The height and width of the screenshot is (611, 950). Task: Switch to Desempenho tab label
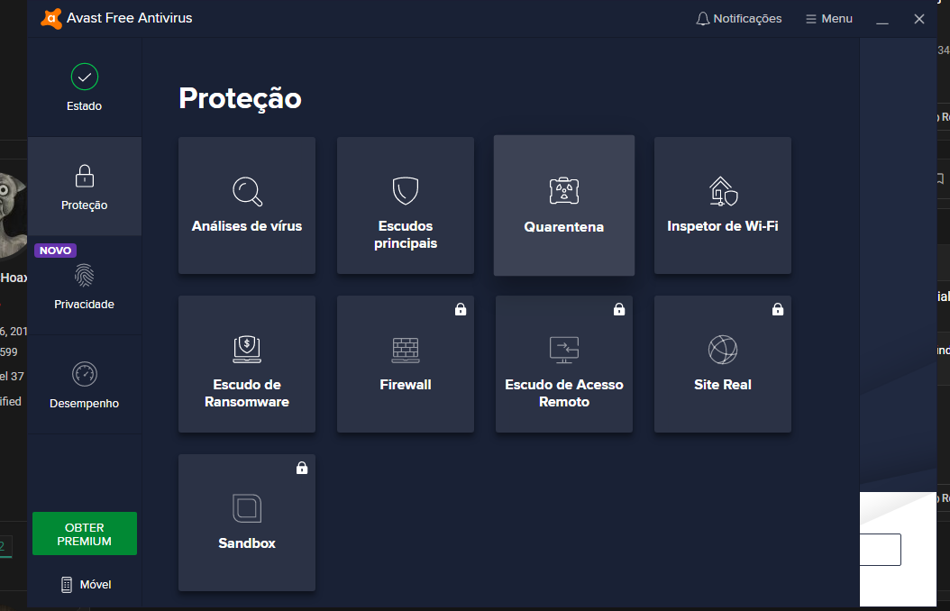click(x=84, y=404)
